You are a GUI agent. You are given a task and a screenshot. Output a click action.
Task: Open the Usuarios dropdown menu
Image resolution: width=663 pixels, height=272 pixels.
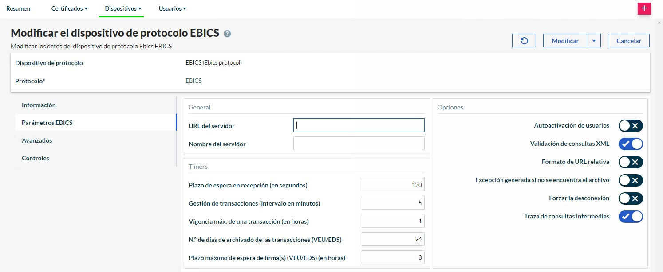172,8
